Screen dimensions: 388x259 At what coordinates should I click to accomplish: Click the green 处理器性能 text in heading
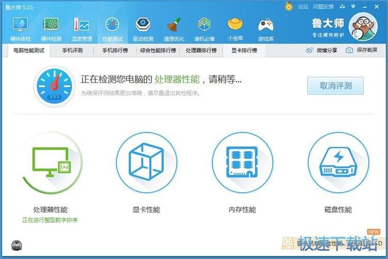pyautogui.click(x=177, y=79)
